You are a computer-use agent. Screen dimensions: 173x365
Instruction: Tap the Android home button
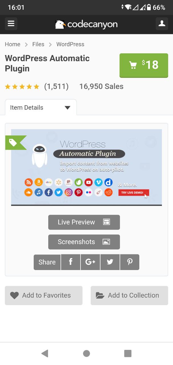coord(86,354)
